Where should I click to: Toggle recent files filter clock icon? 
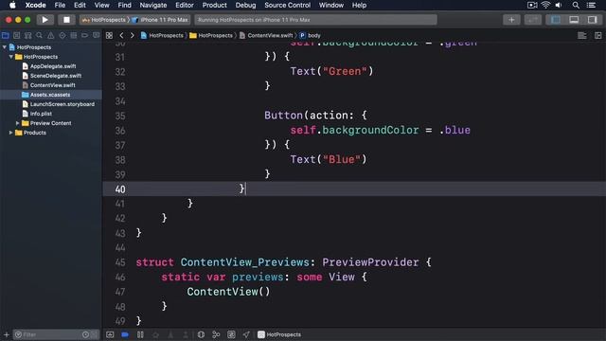tap(85, 334)
